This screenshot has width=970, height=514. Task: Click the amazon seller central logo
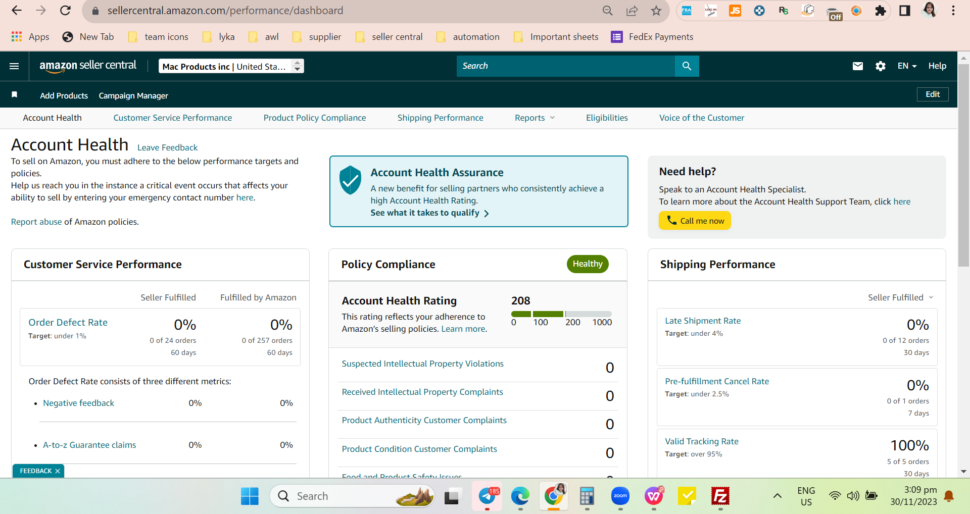pos(88,66)
